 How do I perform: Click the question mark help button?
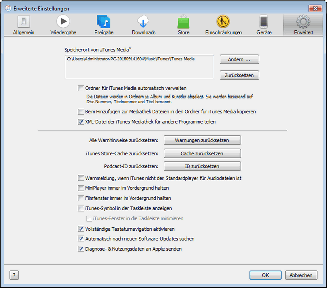pyautogui.click(x=14, y=275)
